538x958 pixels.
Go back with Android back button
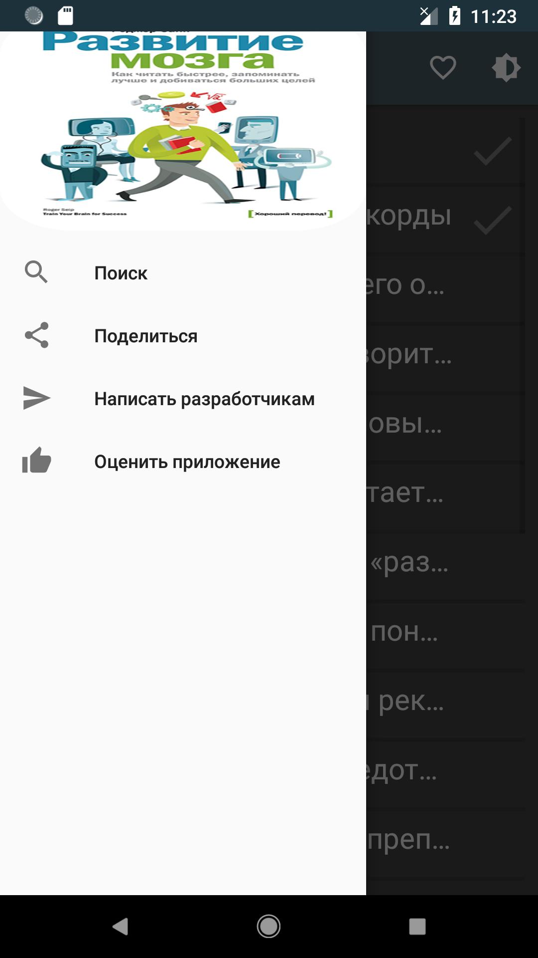point(120,927)
